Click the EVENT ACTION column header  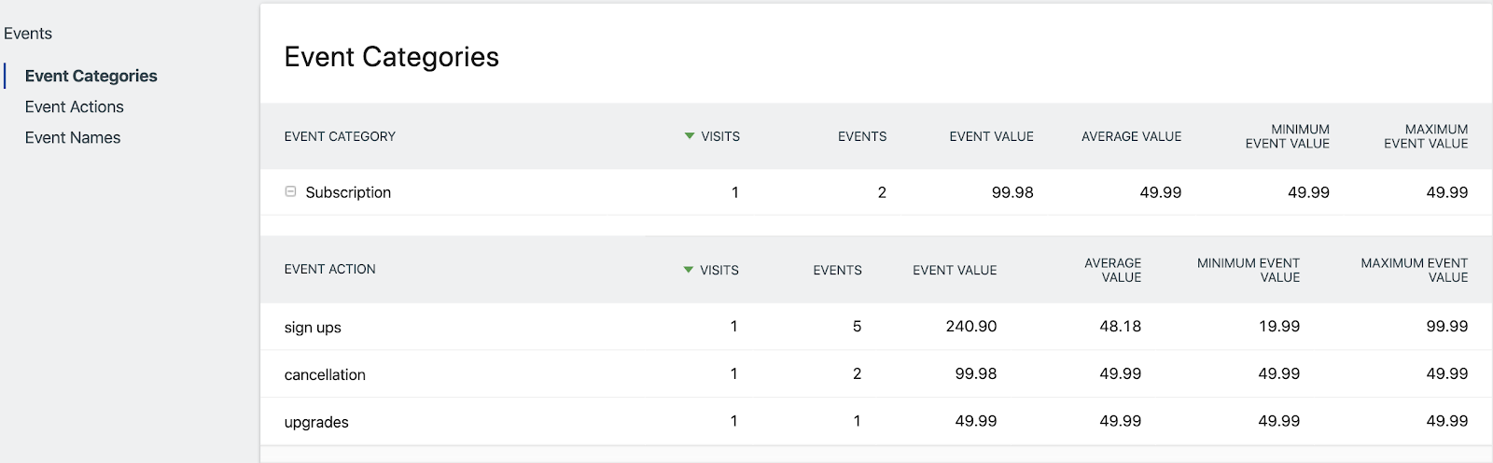pos(329,269)
